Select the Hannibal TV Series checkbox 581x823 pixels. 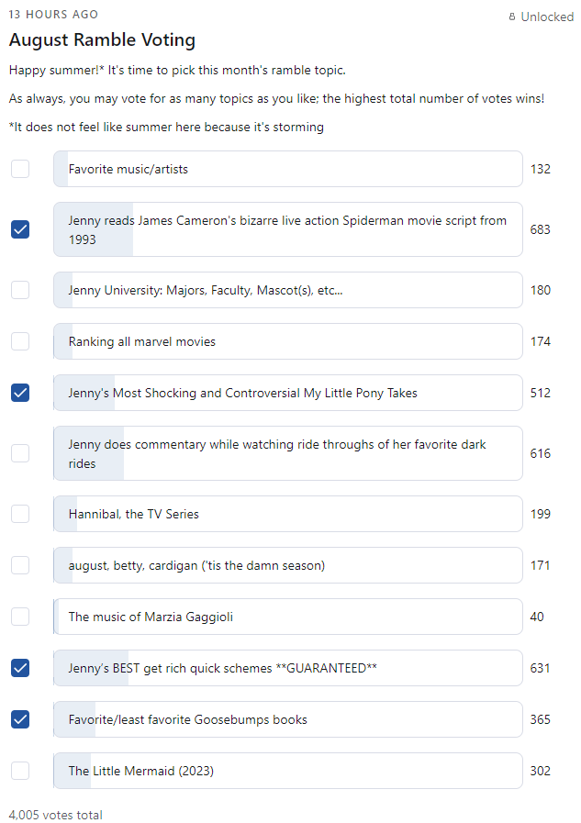point(20,513)
